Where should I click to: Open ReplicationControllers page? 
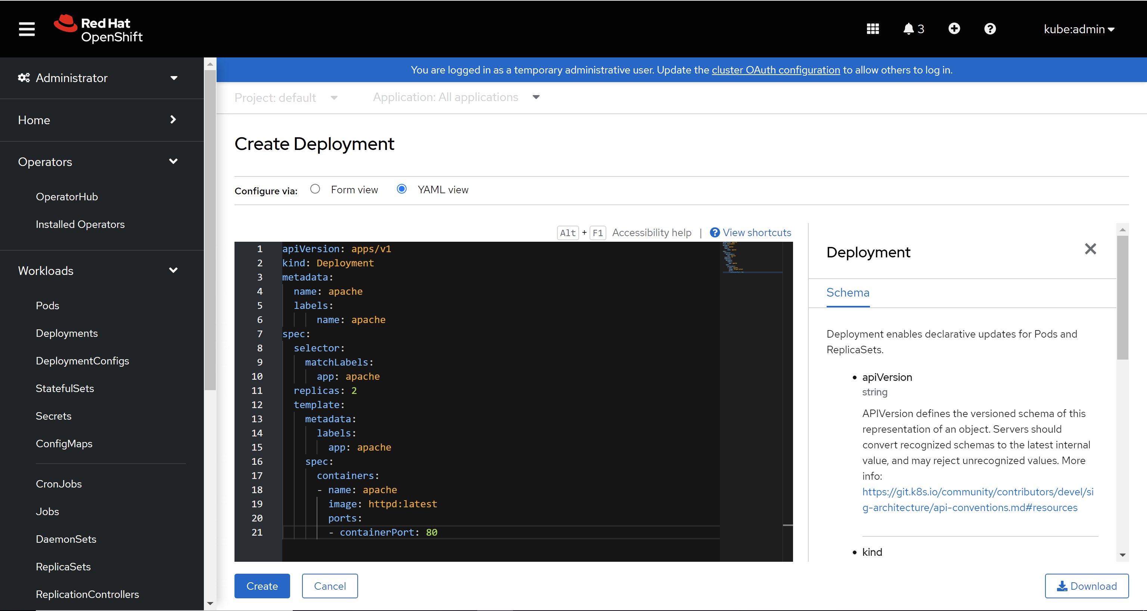[87, 594]
